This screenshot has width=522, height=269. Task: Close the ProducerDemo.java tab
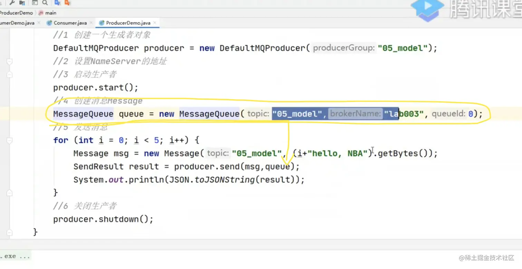[155, 23]
